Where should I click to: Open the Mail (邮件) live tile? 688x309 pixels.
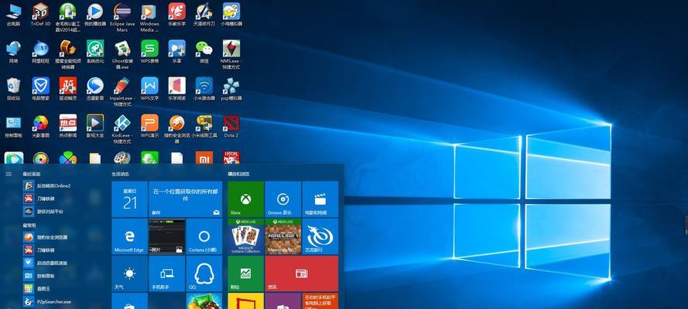[186, 199]
